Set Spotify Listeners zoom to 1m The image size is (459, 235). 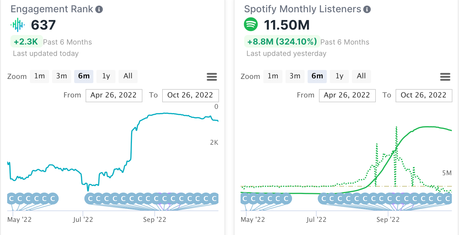click(273, 76)
